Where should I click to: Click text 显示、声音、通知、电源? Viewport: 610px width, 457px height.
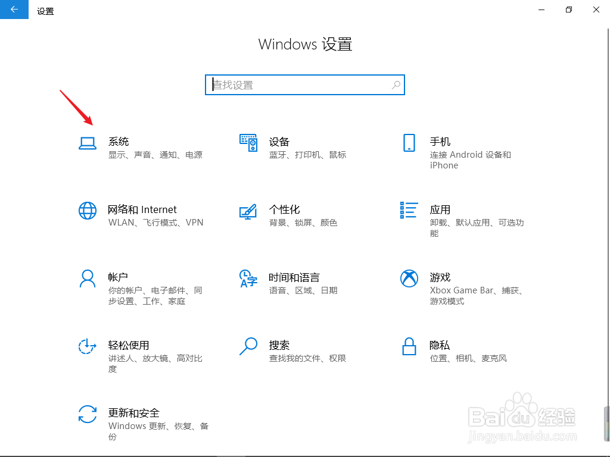click(155, 155)
